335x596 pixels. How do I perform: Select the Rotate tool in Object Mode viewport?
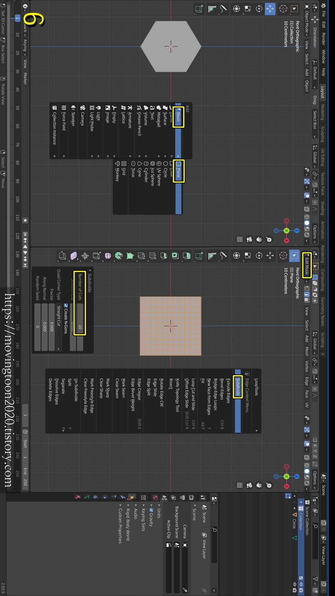click(259, 9)
